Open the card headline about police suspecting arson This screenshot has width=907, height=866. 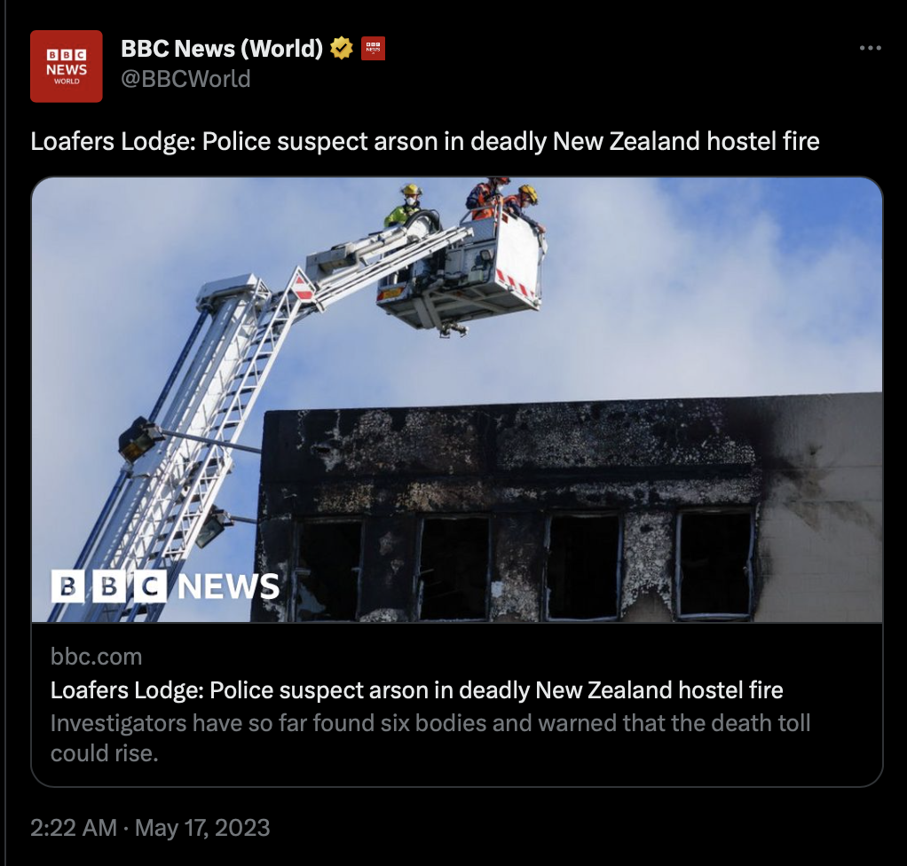coord(416,690)
